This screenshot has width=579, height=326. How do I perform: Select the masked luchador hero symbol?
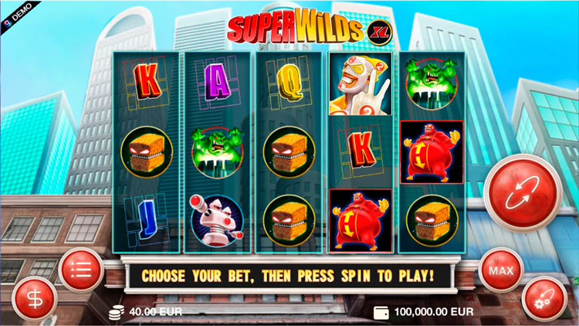click(x=361, y=84)
